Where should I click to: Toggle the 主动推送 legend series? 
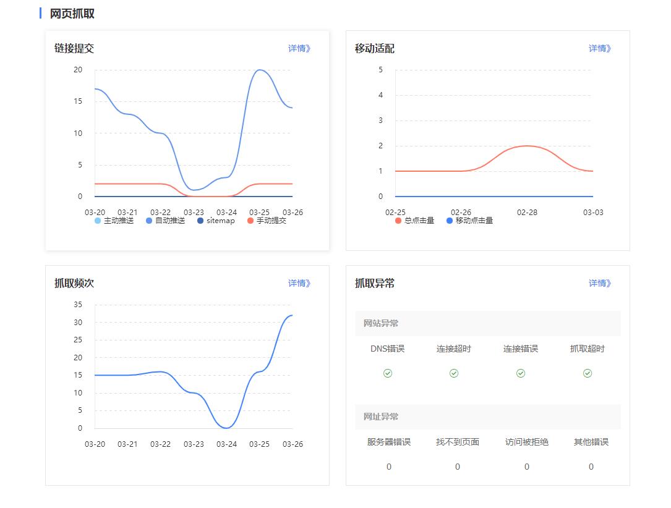[x=114, y=221]
